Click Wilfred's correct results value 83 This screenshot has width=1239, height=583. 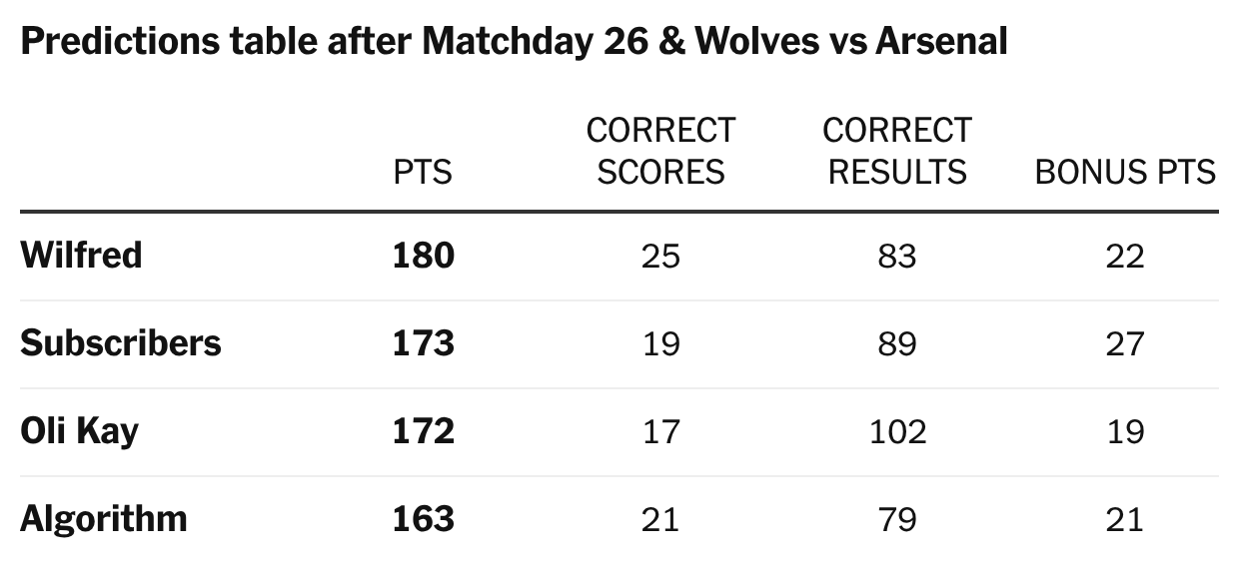pos(897,257)
